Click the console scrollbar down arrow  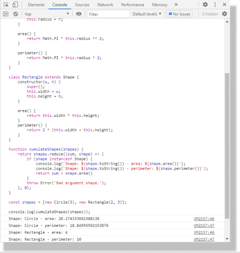click(227, 239)
